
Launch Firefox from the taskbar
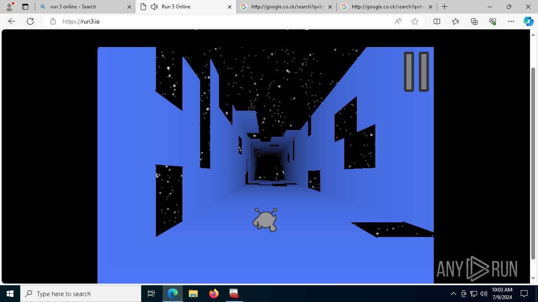click(x=214, y=294)
